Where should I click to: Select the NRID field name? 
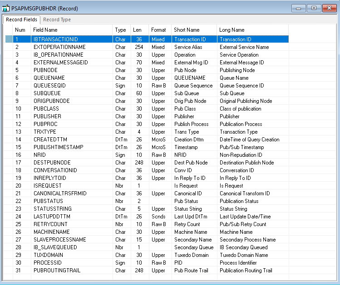[39, 155]
